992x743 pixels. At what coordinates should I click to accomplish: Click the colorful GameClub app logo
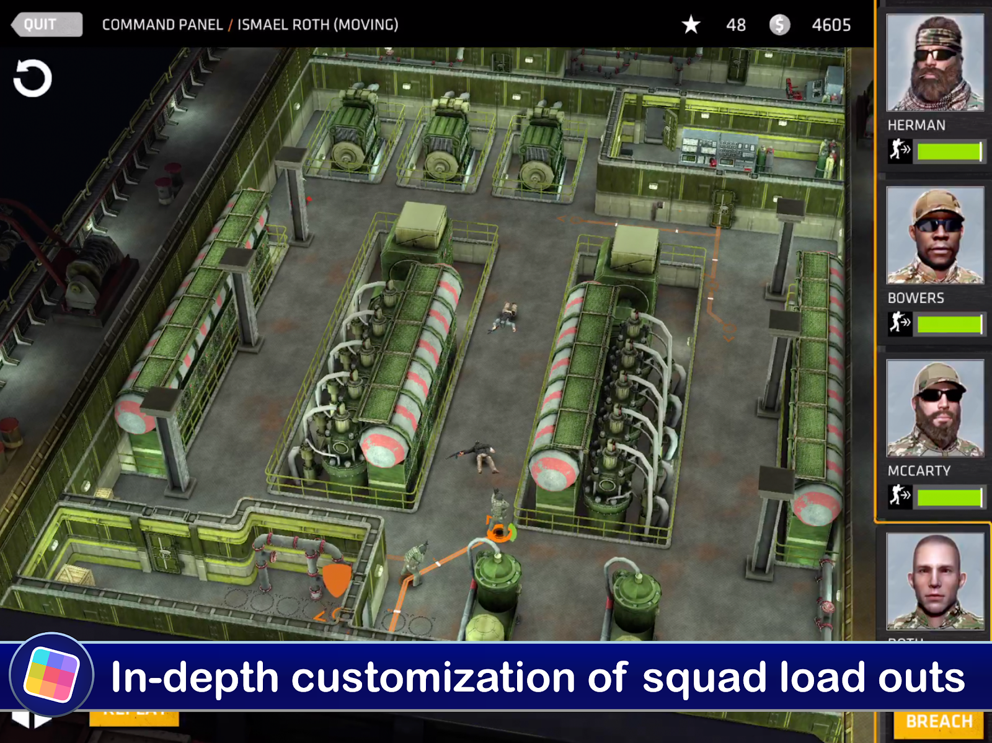tap(51, 675)
